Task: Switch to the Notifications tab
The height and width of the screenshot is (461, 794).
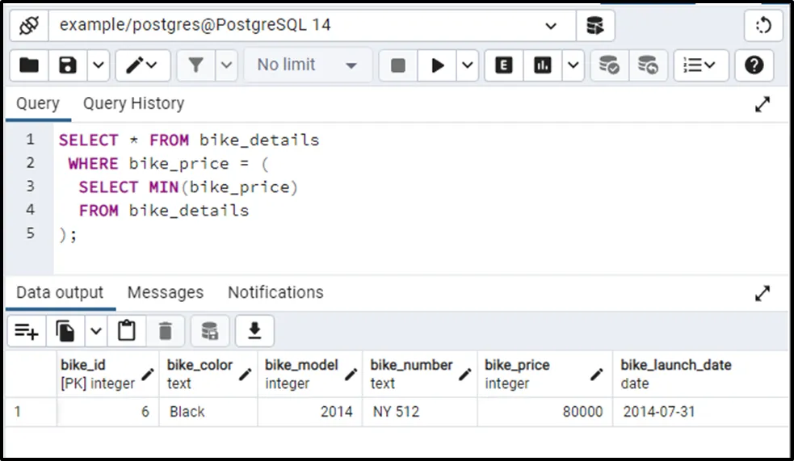Action: pos(275,292)
